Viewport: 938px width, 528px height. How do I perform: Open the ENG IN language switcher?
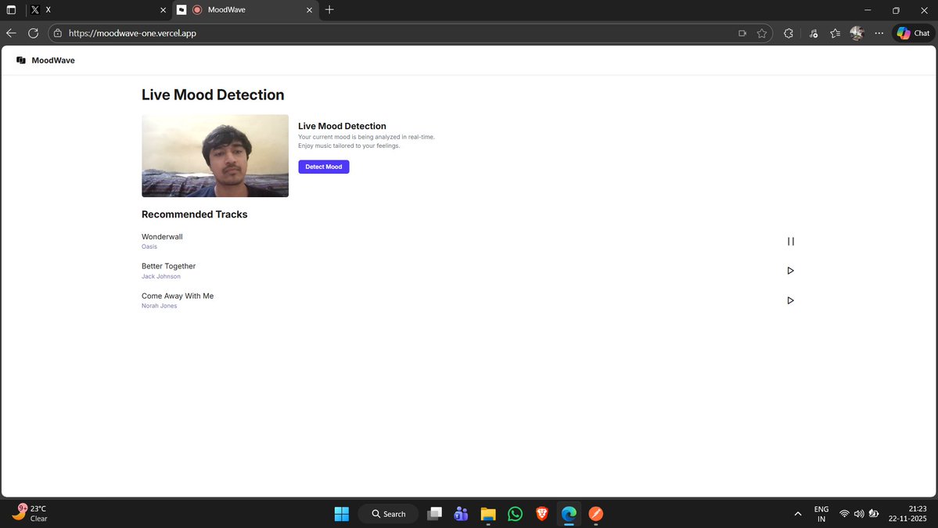click(x=821, y=514)
